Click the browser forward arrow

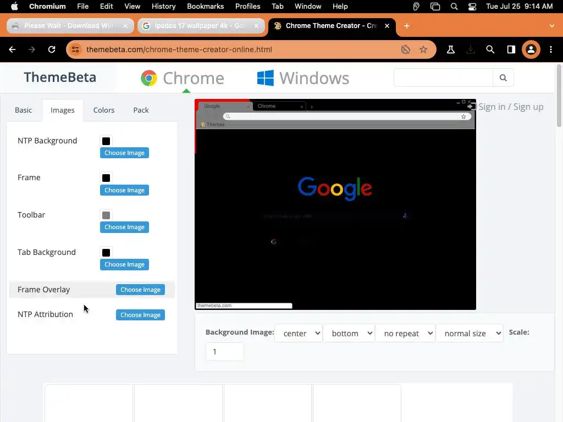click(x=32, y=49)
